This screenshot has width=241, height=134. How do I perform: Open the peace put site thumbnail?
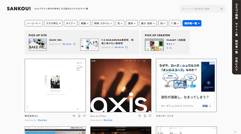pyautogui.click(x=121, y=130)
